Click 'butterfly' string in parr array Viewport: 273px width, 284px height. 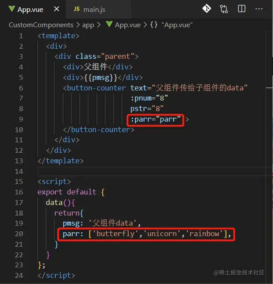click(115, 234)
